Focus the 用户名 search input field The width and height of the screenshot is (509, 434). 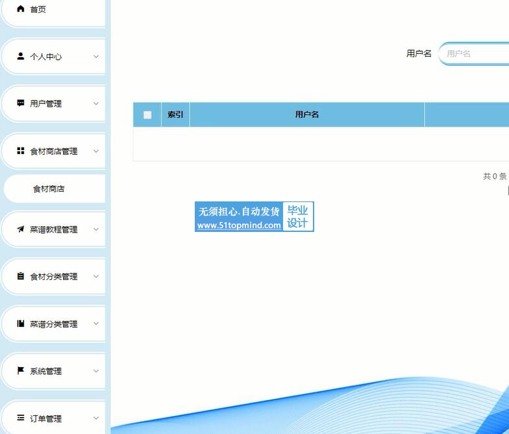pyautogui.click(x=474, y=53)
